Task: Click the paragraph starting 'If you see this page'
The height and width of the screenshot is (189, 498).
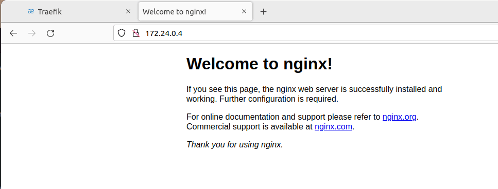Action: [x=314, y=94]
